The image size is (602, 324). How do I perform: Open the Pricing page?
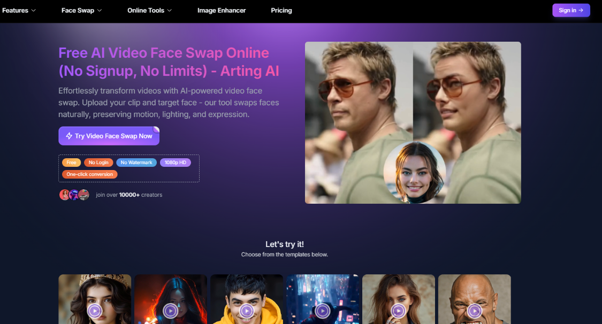[281, 10]
